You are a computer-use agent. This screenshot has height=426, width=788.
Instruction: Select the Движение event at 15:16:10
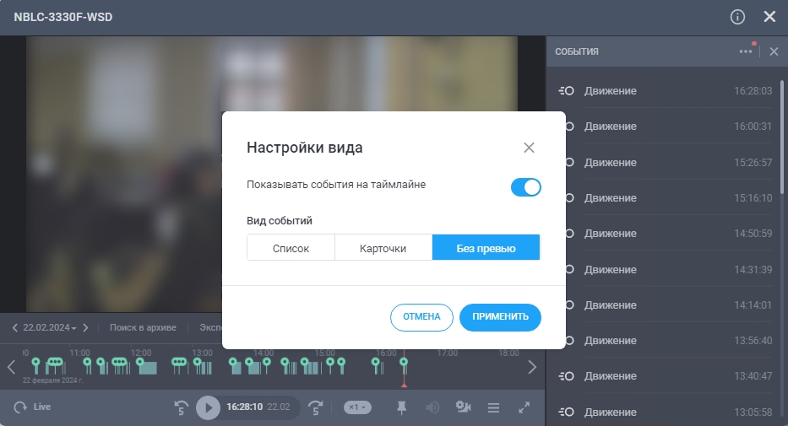(665, 197)
